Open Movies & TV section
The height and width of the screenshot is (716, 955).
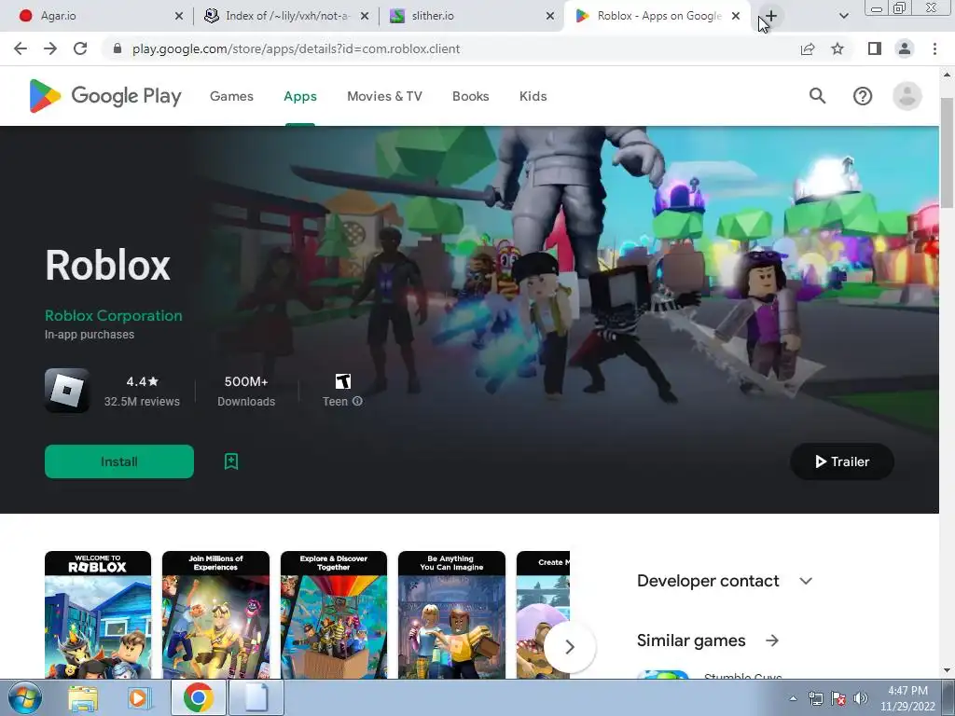click(x=384, y=96)
